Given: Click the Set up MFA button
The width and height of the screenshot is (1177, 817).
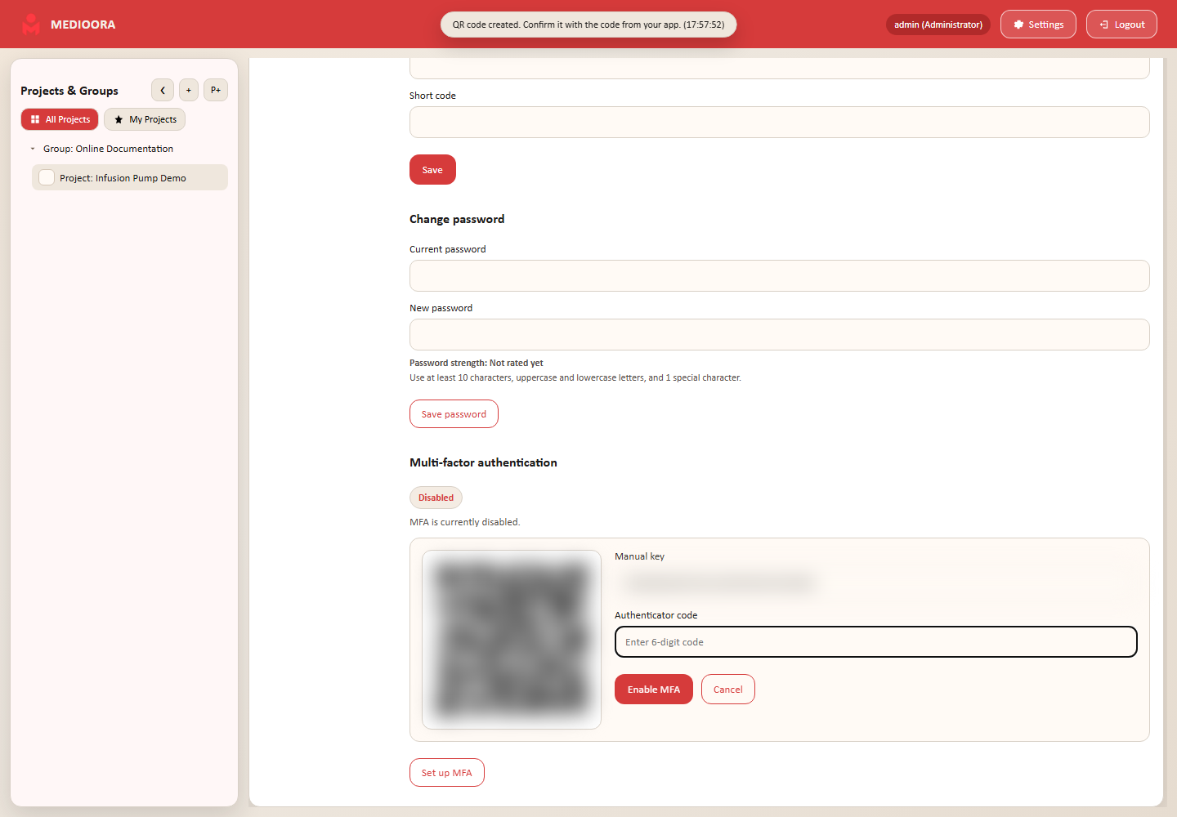Looking at the screenshot, I should coord(446,773).
